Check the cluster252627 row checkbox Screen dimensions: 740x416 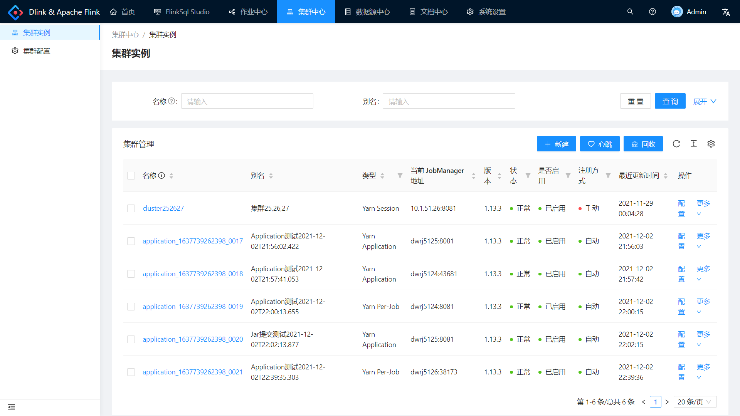(x=131, y=208)
